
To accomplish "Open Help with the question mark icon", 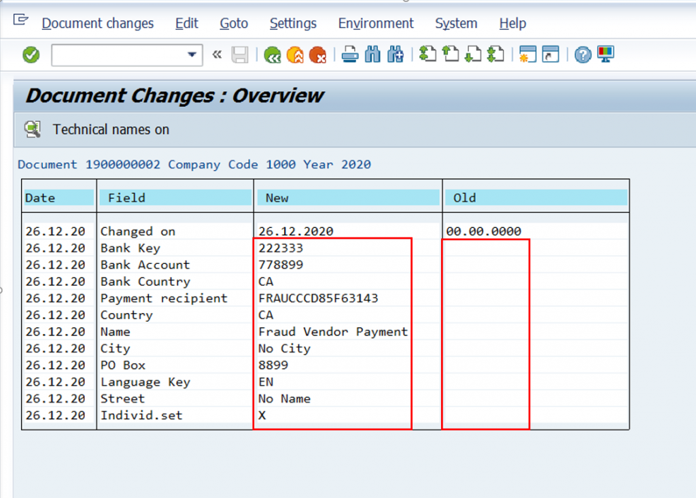I will 582,55.
